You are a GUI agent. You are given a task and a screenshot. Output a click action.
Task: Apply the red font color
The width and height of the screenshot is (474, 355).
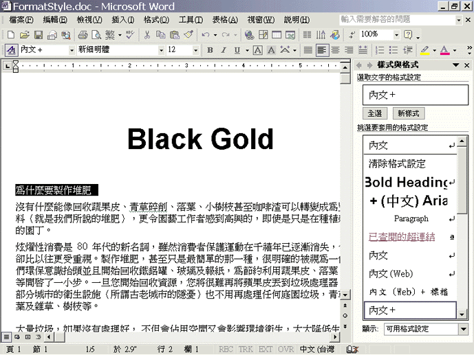(x=444, y=50)
